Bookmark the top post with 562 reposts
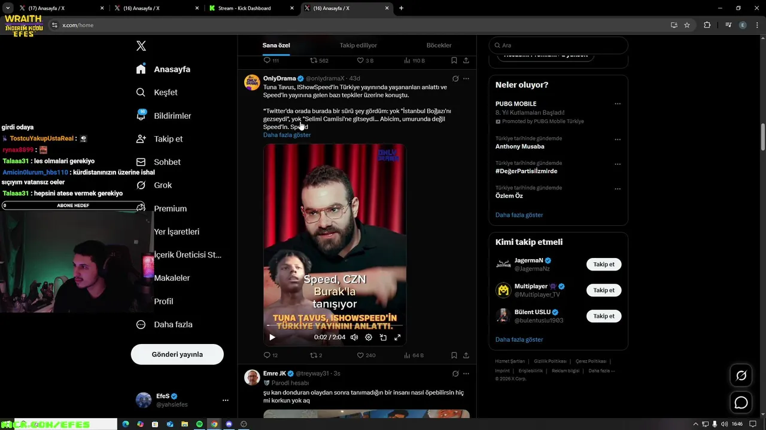766x430 pixels. (x=454, y=60)
